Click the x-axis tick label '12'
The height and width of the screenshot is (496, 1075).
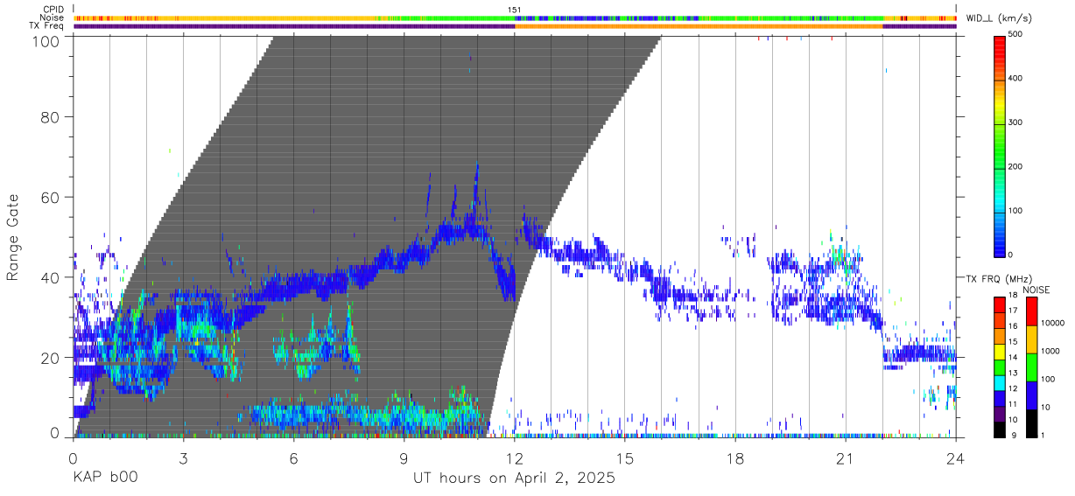(514, 459)
